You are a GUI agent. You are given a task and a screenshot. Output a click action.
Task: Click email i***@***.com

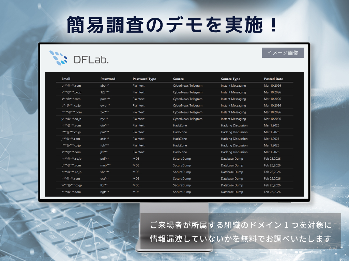coord(71,179)
